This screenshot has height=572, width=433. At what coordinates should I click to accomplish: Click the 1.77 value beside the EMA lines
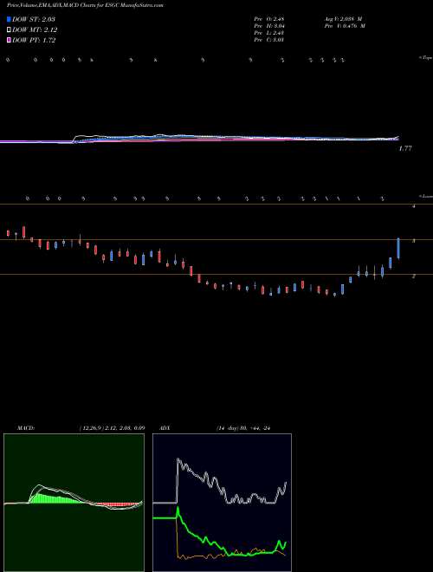(x=405, y=148)
